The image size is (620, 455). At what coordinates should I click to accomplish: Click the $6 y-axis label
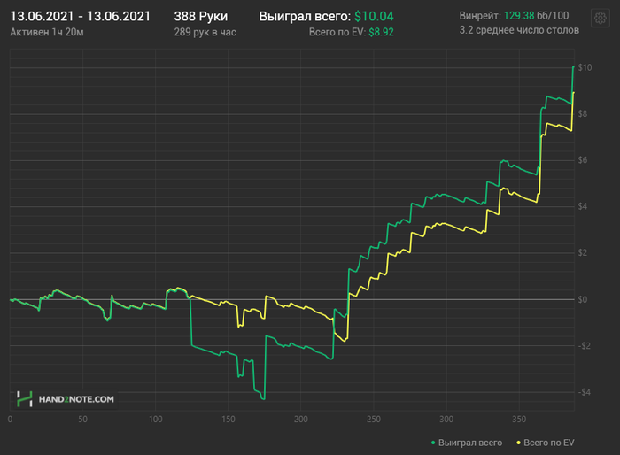point(583,160)
